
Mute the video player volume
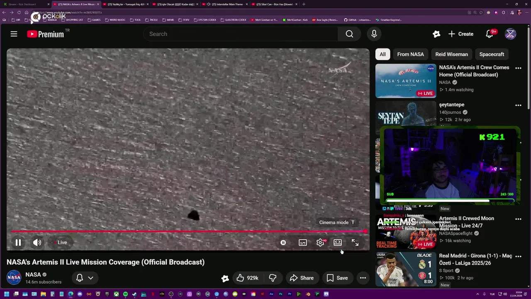(x=37, y=243)
